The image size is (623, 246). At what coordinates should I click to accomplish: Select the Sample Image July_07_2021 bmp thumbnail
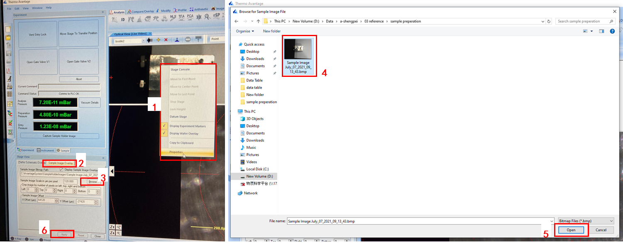pyautogui.click(x=299, y=56)
